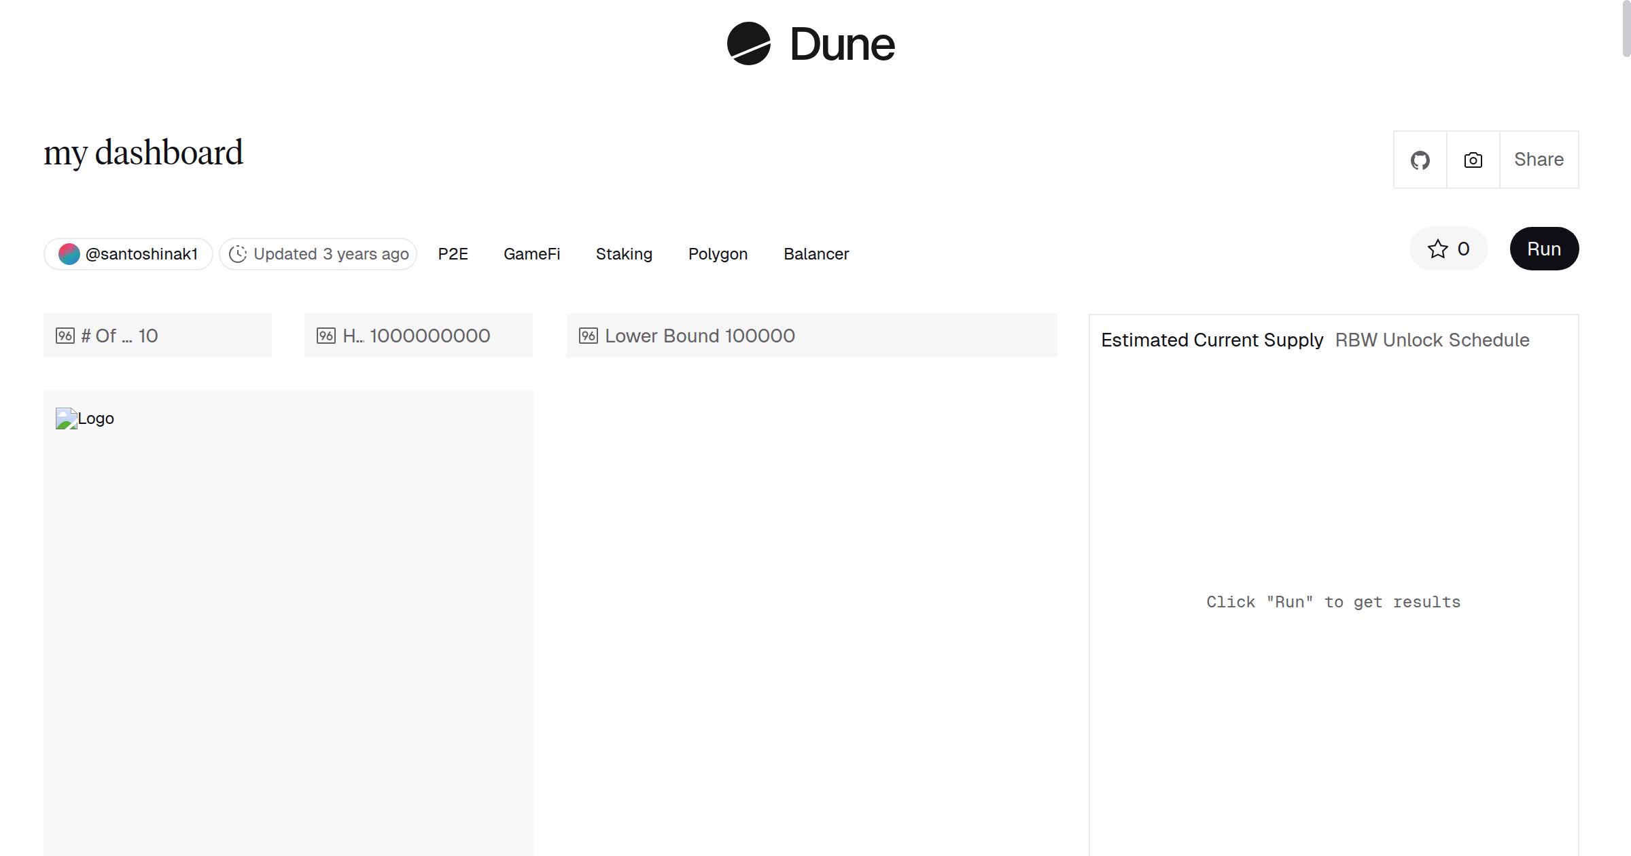Click the camera screenshot icon
The height and width of the screenshot is (856, 1631).
[x=1472, y=160]
